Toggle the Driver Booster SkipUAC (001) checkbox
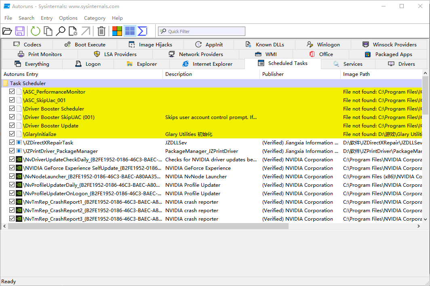This screenshot has height=286, width=430. point(12,117)
